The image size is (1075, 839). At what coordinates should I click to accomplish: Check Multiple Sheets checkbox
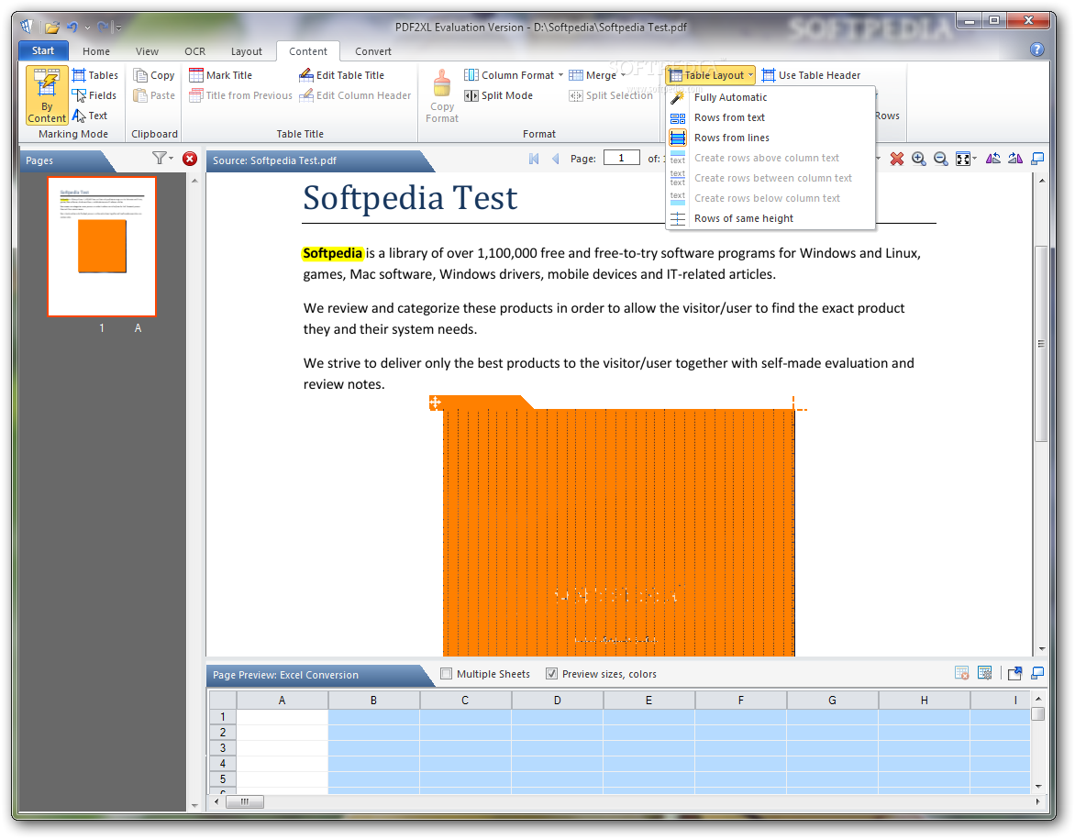(447, 674)
